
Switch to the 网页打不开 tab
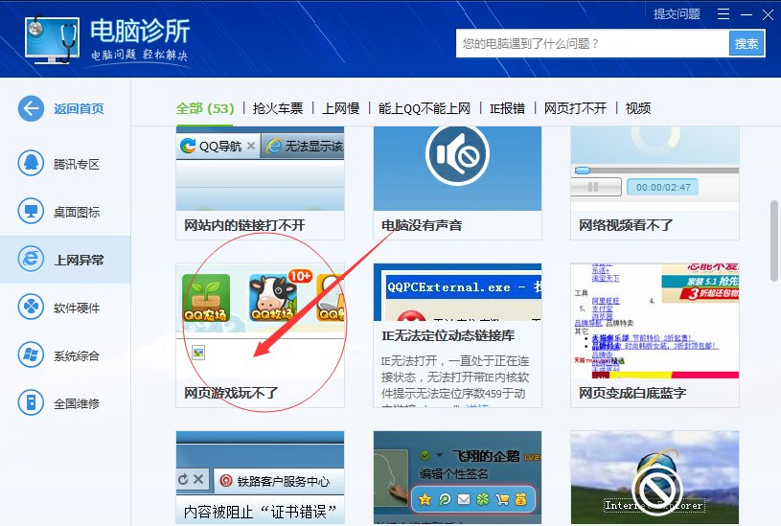click(x=575, y=108)
